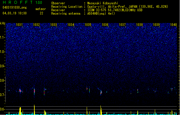Viewport: 180px width, 115px height.
Task: Click the 1032 time axis marker
Action: pyautogui.click(x=36, y=25)
